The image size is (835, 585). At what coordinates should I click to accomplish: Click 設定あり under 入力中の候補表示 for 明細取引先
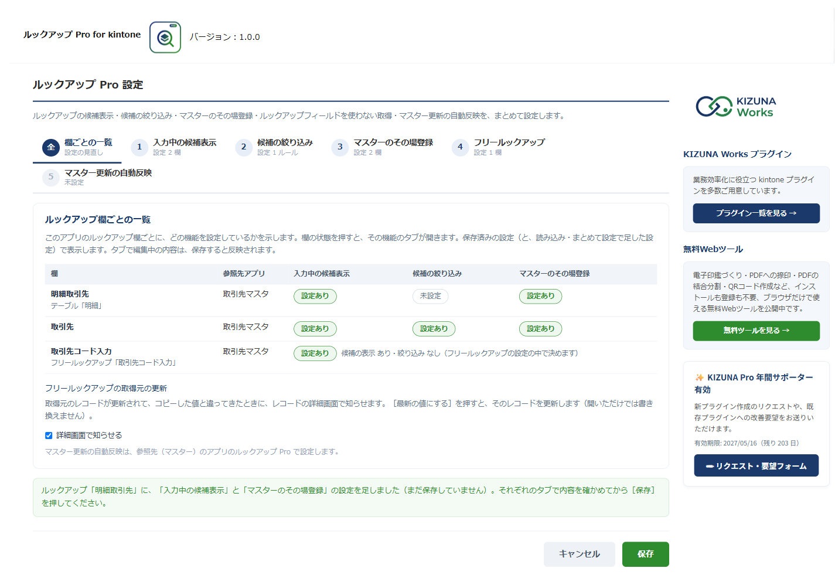click(315, 296)
